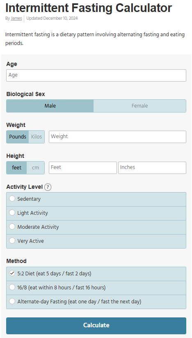Set weight unit to Kilos
This screenshot has width=192, height=338.
tap(37, 137)
